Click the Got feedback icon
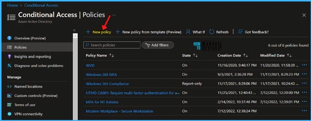The image size is (311, 121). pos(240,32)
